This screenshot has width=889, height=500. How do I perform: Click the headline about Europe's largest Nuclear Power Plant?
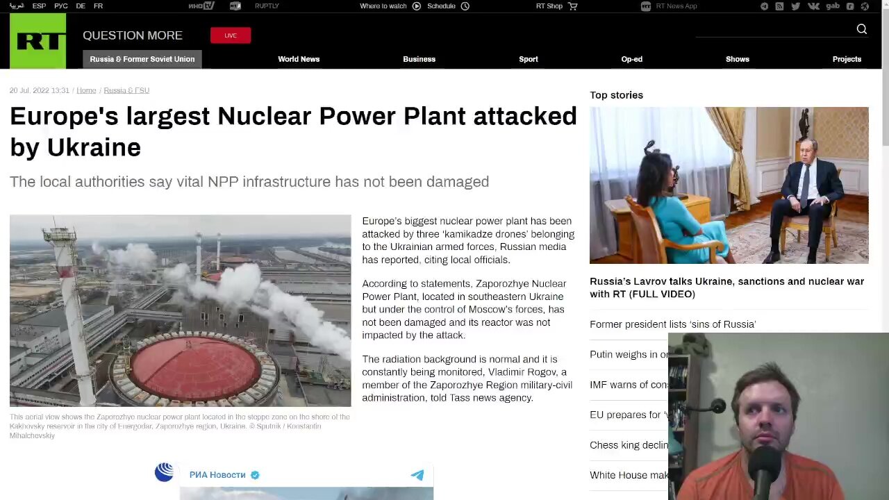293,131
